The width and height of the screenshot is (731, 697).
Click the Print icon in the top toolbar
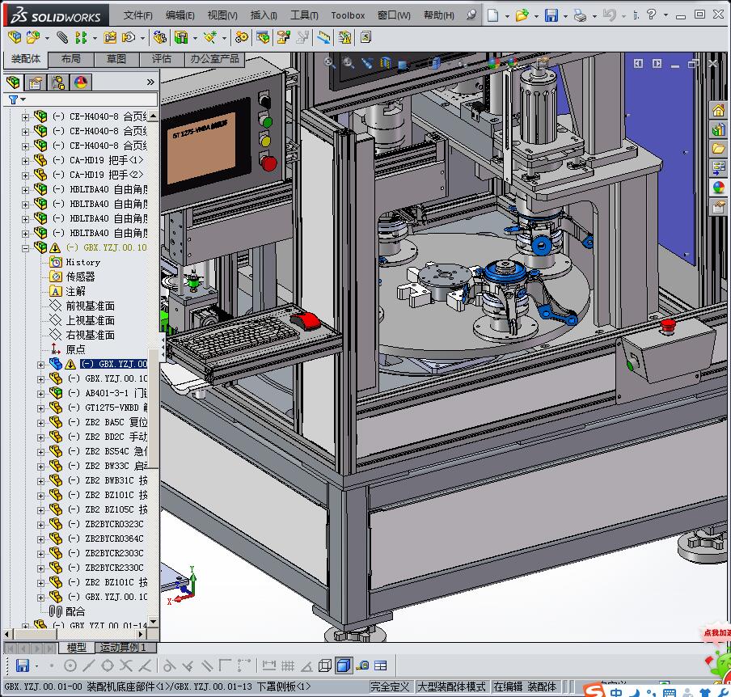click(580, 15)
